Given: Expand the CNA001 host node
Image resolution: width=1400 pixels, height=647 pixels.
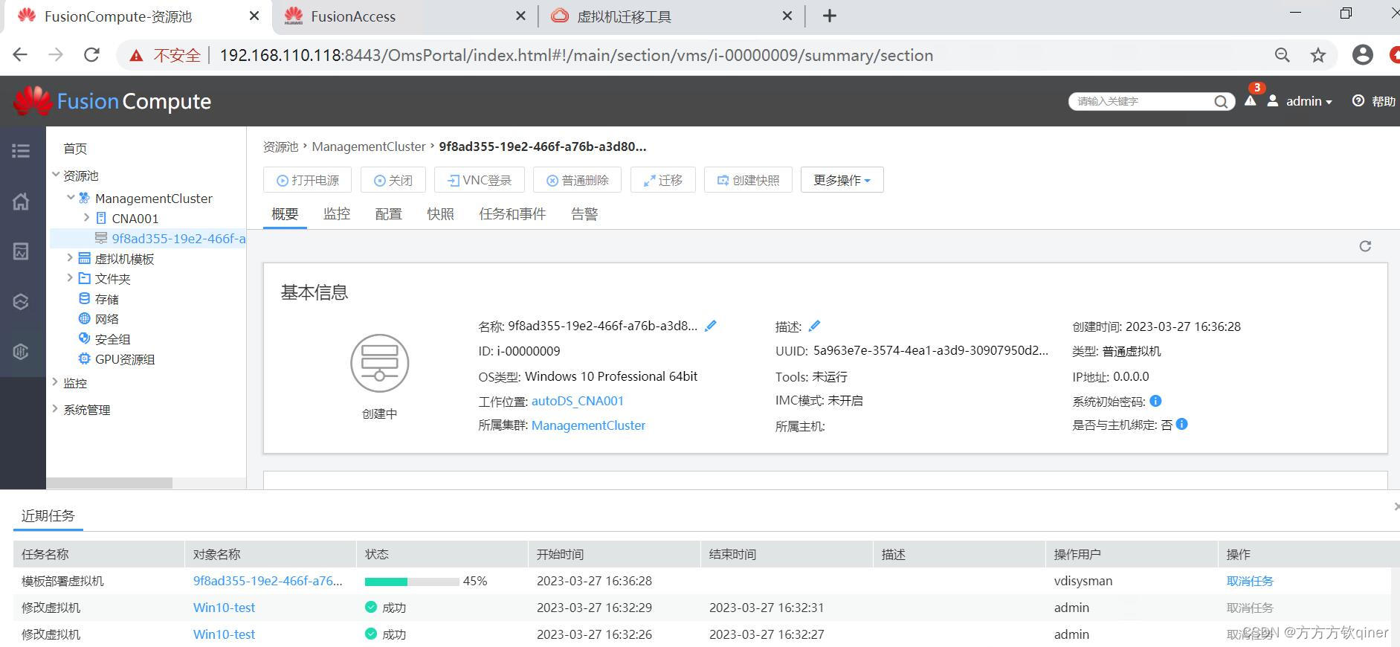Looking at the screenshot, I should pos(86,217).
